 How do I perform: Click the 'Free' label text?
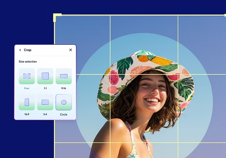(27, 88)
